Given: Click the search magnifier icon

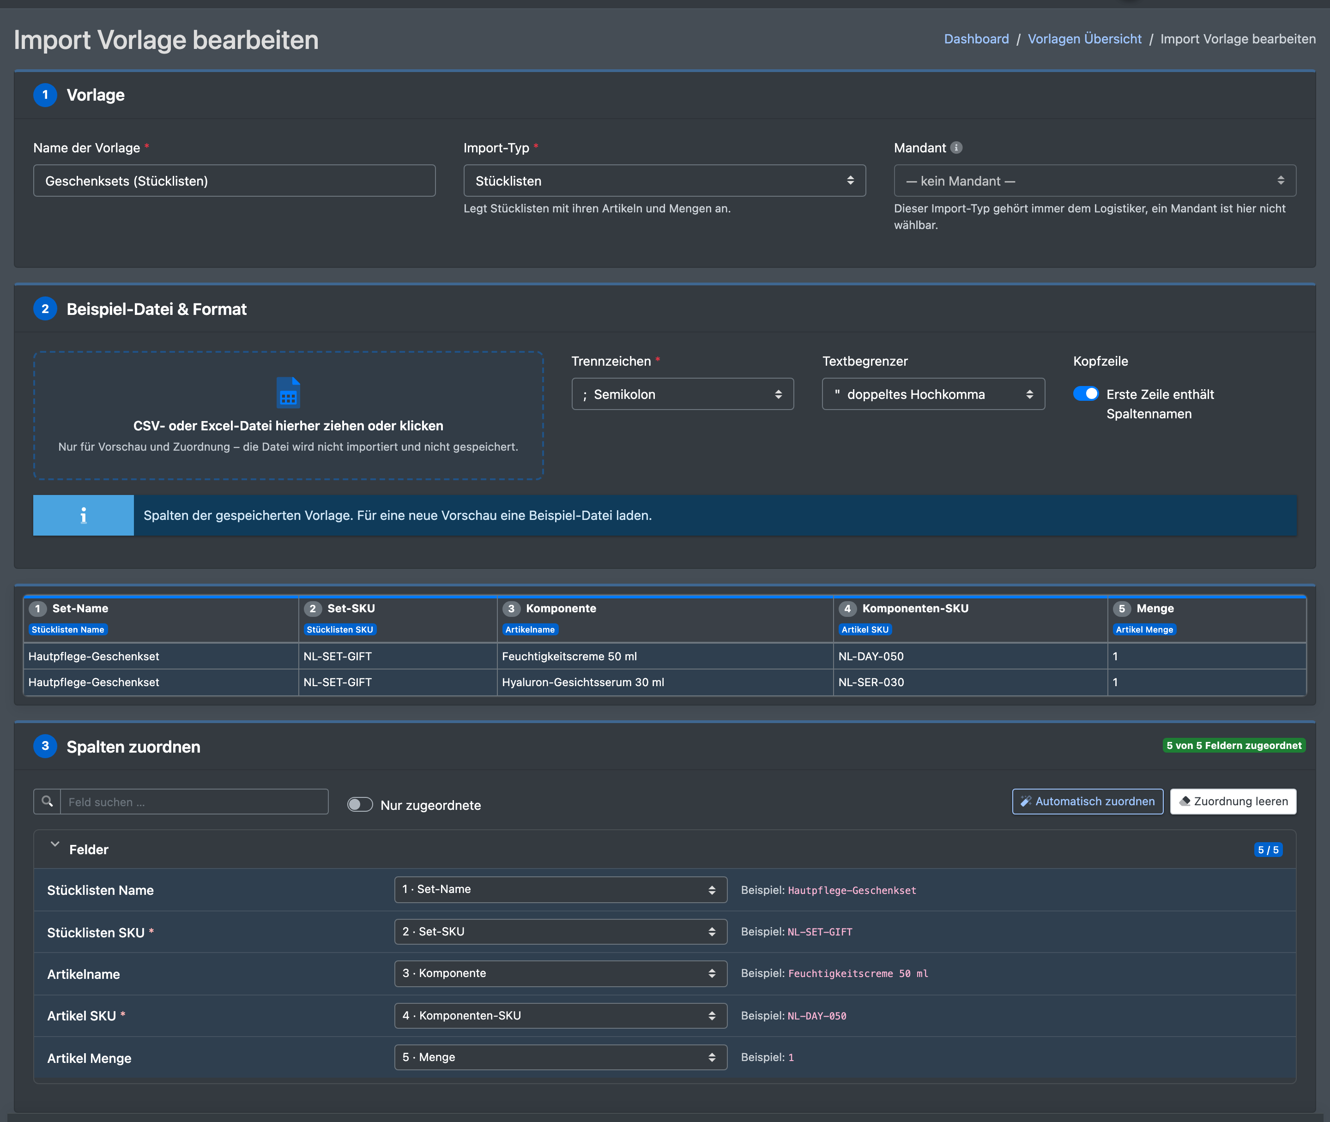Looking at the screenshot, I should click(47, 802).
